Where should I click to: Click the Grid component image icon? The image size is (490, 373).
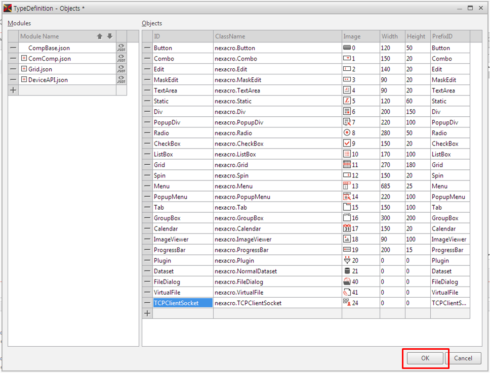tap(347, 165)
